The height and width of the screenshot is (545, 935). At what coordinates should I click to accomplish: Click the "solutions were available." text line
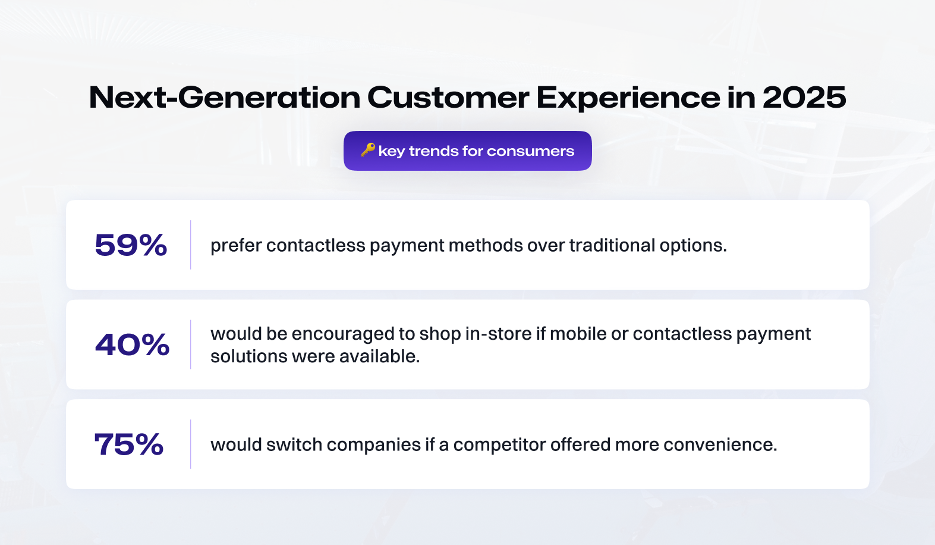[x=315, y=356]
